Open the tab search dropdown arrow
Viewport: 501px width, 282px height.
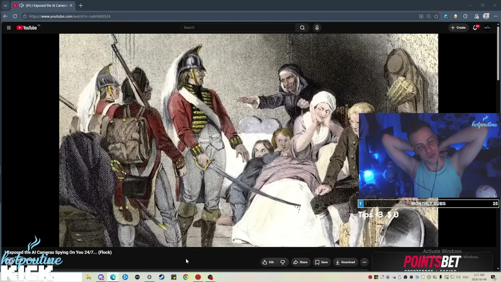5,5
